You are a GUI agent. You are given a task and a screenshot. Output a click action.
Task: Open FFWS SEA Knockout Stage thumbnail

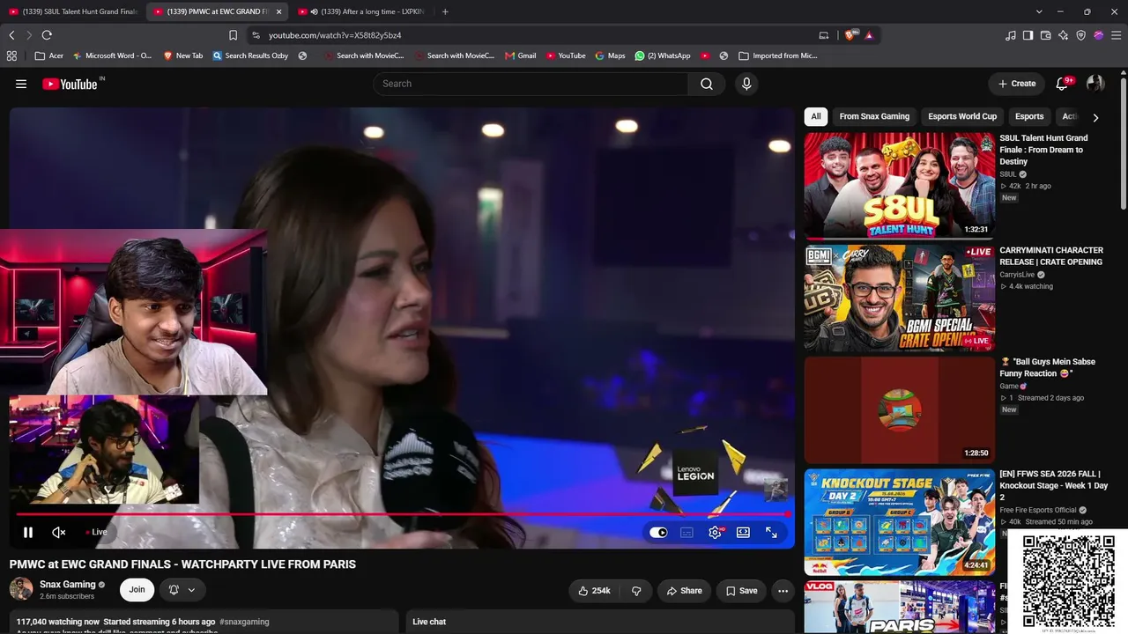pos(899,521)
